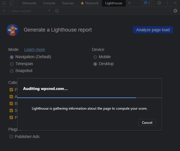Click Analyze page load button
This screenshot has height=151, width=180.
point(153,30)
